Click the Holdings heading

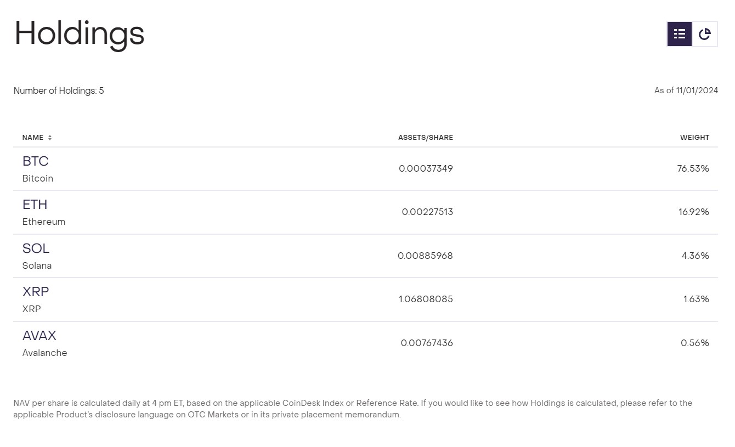pos(80,34)
